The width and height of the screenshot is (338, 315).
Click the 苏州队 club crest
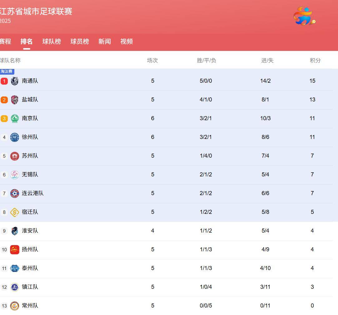pos(14,156)
